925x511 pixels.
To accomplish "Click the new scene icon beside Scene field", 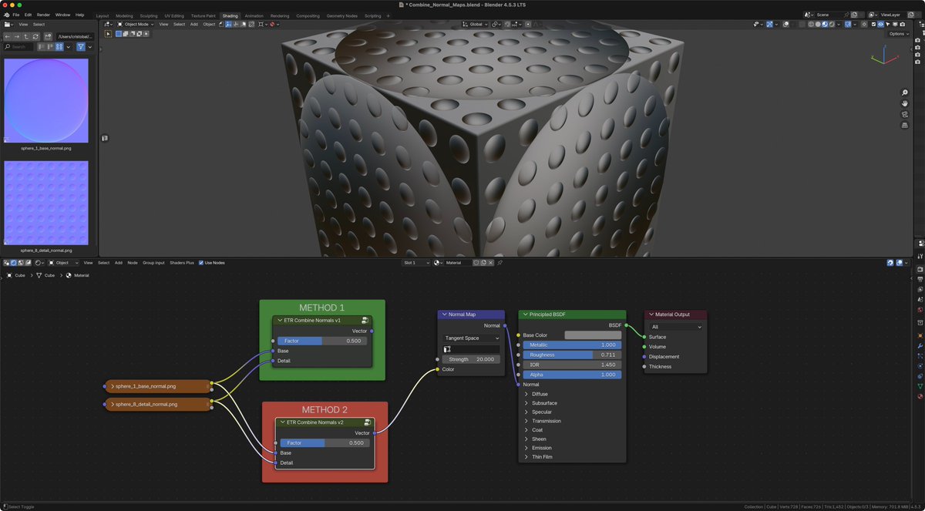I will (854, 15).
